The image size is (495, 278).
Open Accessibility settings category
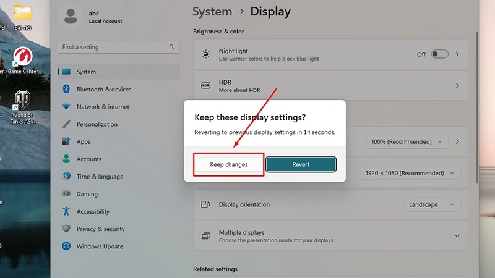point(119,211)
